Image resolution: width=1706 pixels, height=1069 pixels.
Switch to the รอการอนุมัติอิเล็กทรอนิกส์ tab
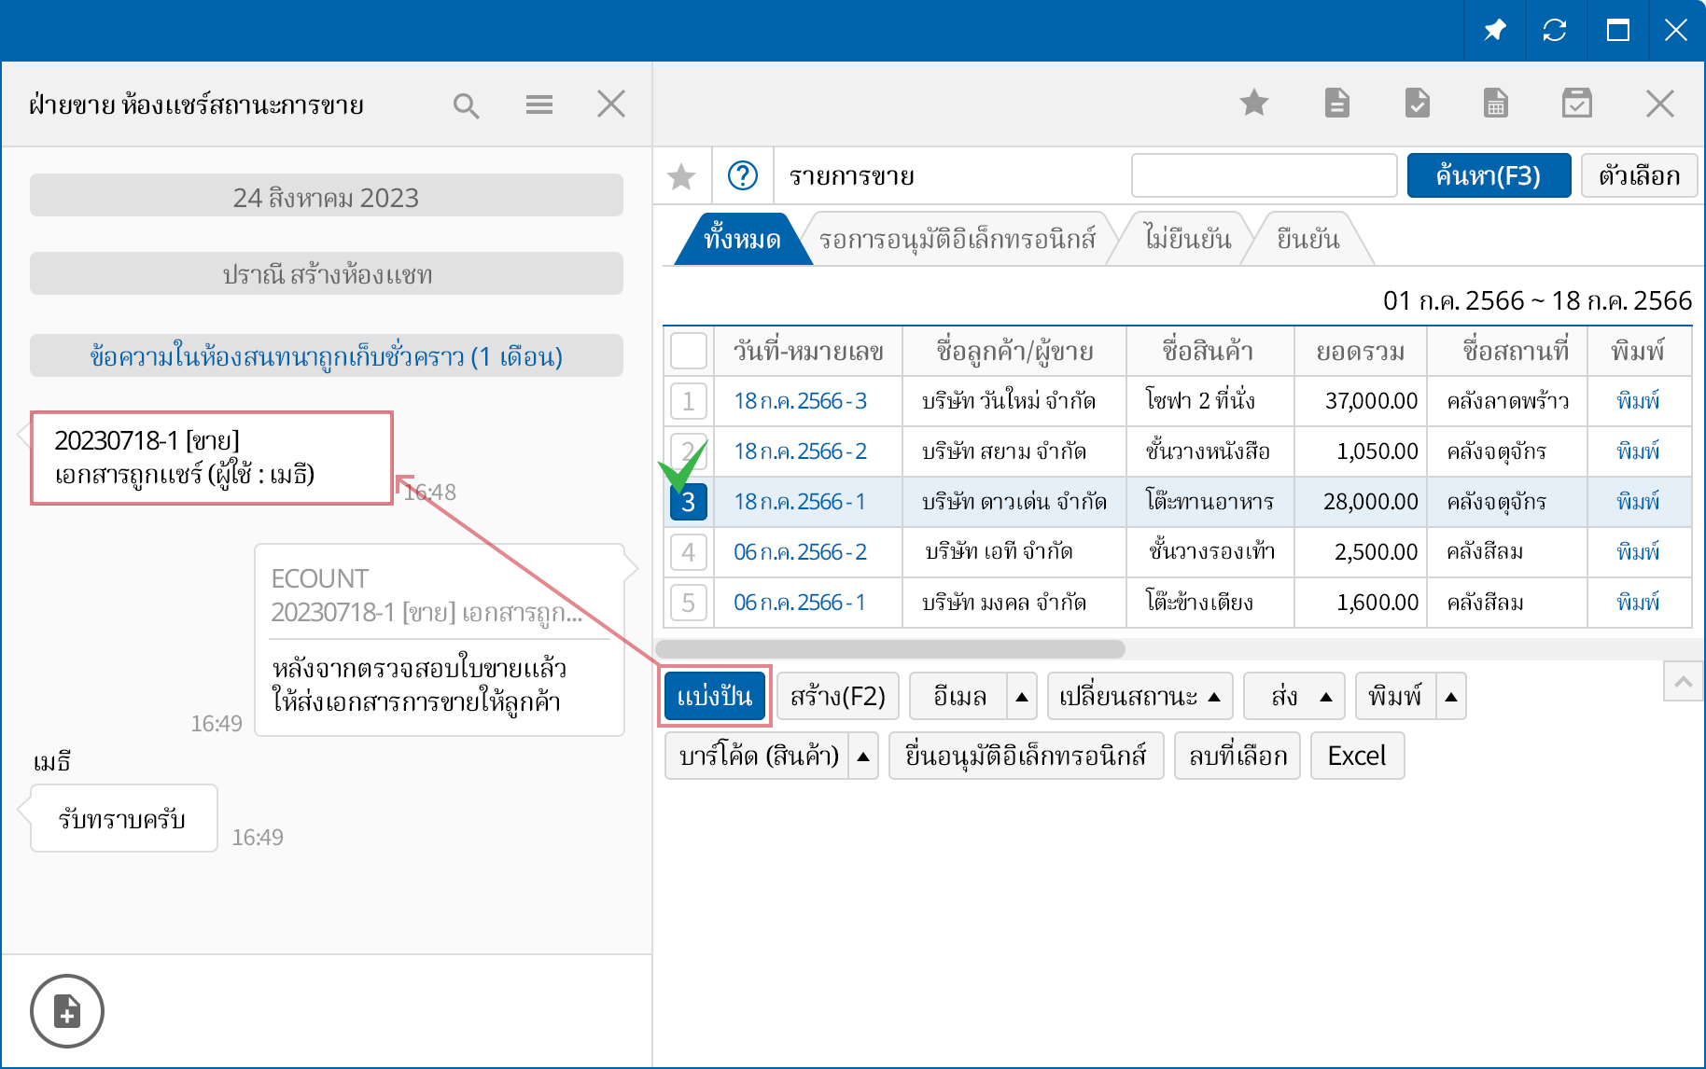957,240
